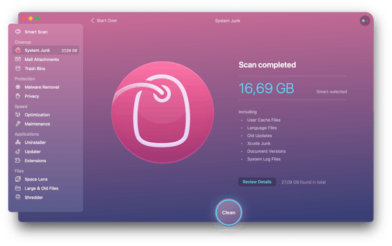Open Large & Old Files module

pyautogui.click(x=41, y=188)
